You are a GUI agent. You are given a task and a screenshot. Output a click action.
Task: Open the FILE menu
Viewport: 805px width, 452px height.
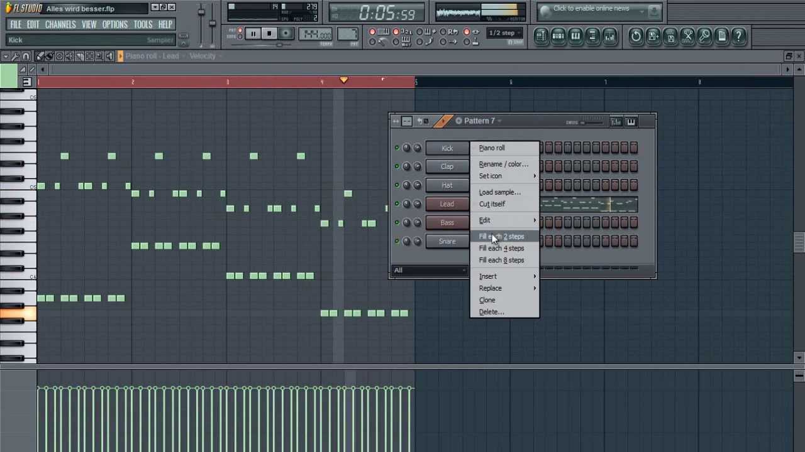16,24
